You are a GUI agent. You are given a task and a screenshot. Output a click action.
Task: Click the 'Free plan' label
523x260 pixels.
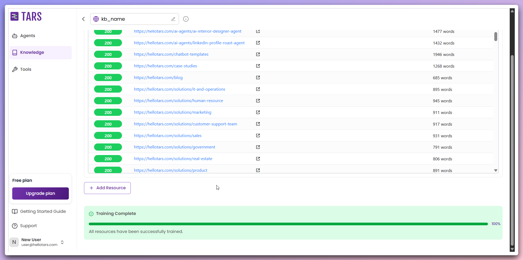tap(22, 180)
